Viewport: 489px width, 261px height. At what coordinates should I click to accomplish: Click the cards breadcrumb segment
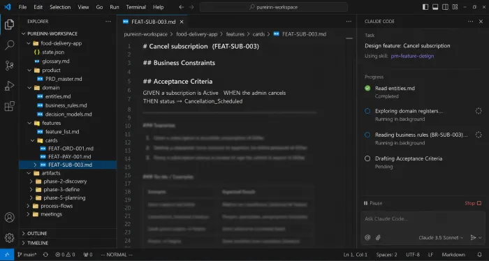coord(258,34)
